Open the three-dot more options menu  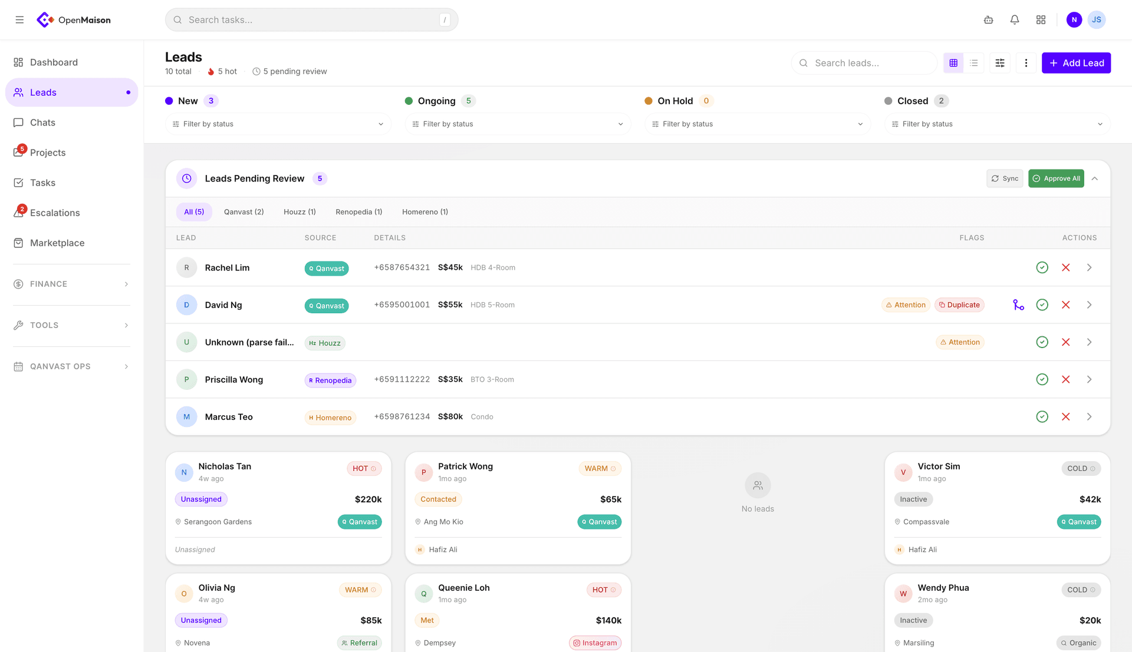coord(1026,63)
